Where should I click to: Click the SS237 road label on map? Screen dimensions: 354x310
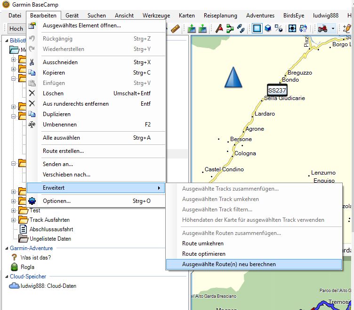point(277,90)
